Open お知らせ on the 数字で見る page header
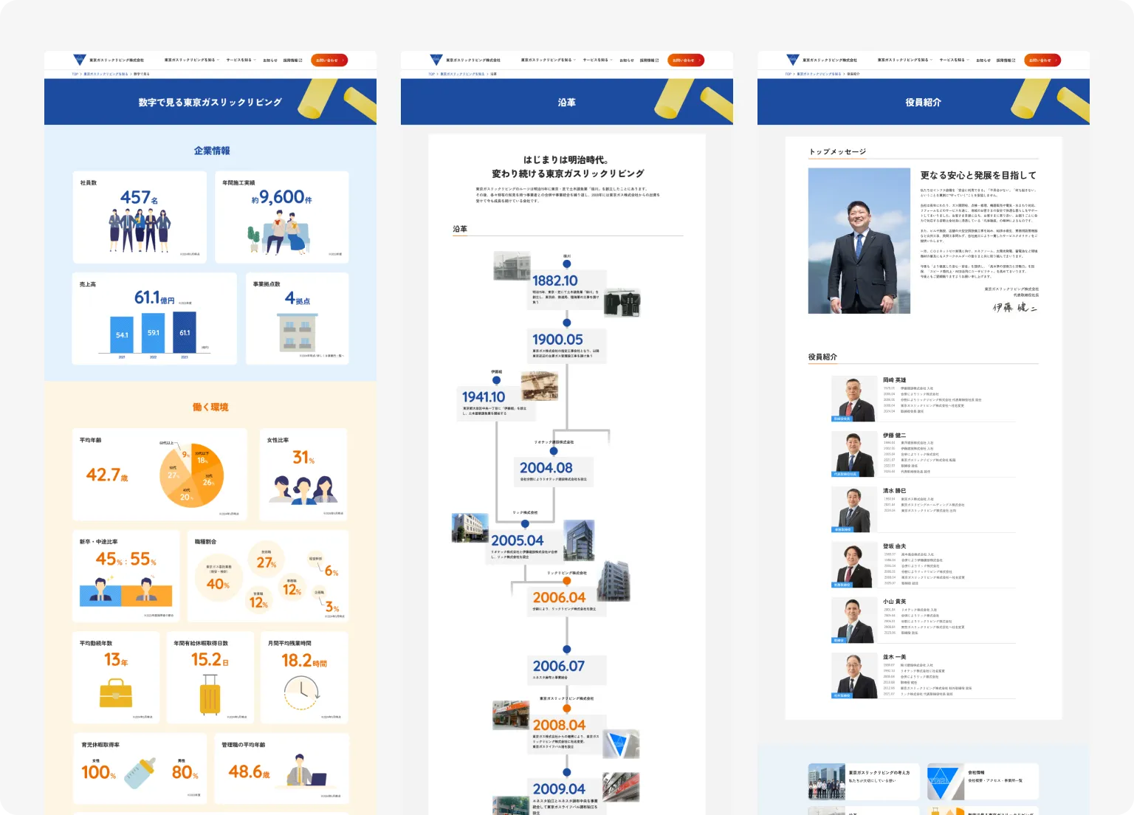1134x815 pixels. tap(270, 61)
